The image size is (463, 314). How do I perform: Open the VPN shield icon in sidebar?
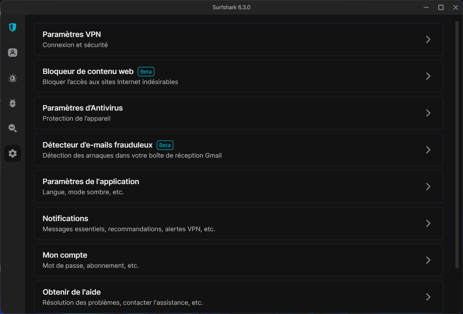point(13,28)
